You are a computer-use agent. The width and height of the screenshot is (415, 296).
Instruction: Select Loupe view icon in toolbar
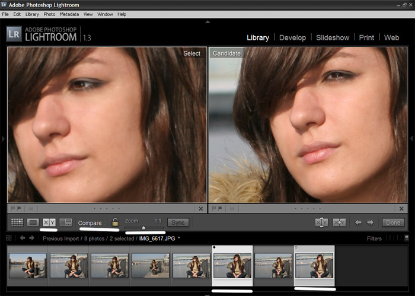click(x=33, y=222)
